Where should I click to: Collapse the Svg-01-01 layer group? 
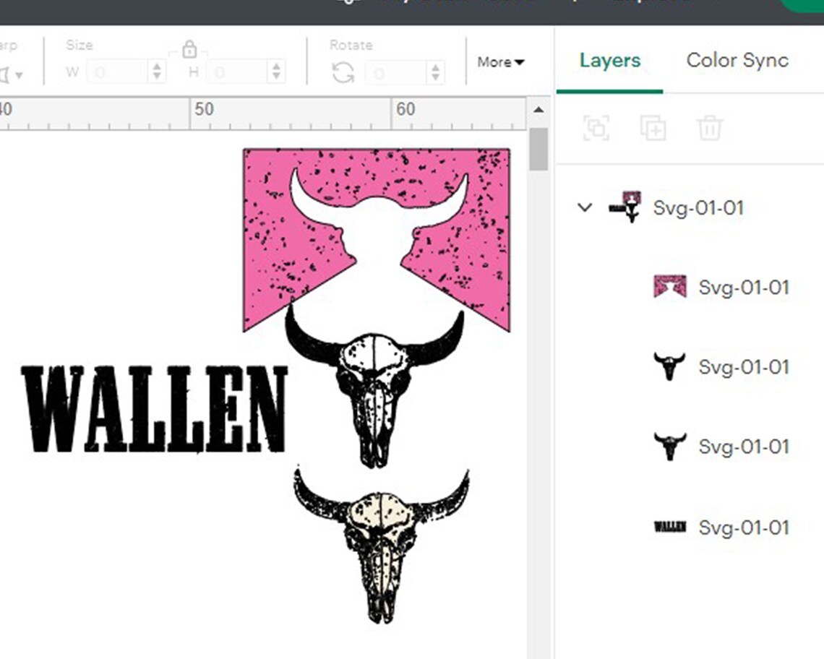tap(584, 209)
